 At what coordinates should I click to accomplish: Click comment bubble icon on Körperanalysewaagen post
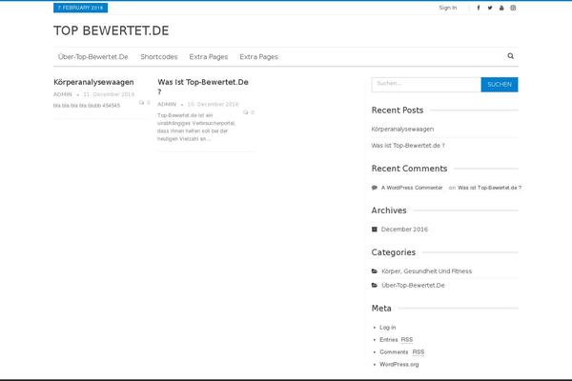[x=141, y=103]
